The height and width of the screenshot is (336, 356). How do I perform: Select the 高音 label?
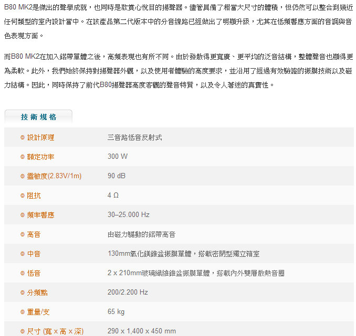pos(34,234)
